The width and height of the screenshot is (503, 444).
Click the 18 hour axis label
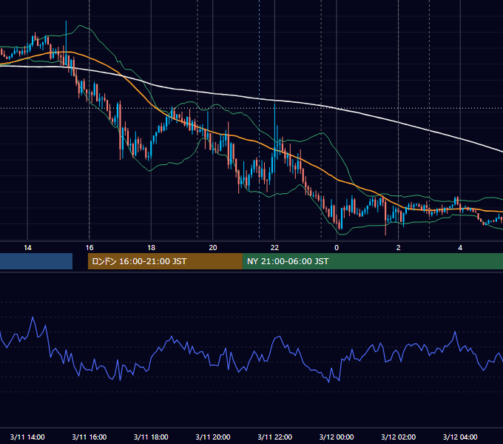tap(151, 248)
